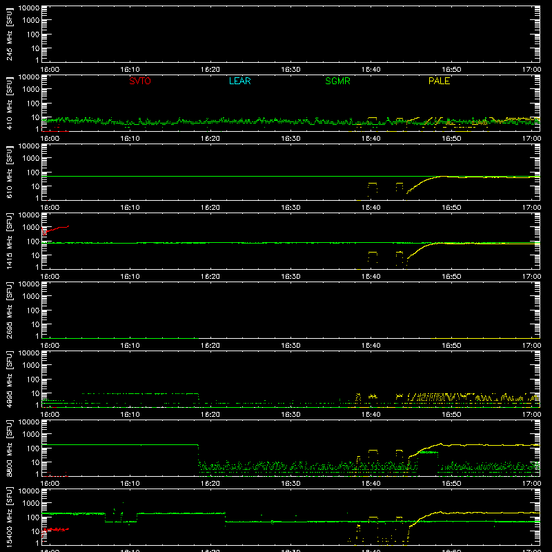Click the red SVTO trace in 1415 MHz panel

pyautogui.click(x=55, y=230)
